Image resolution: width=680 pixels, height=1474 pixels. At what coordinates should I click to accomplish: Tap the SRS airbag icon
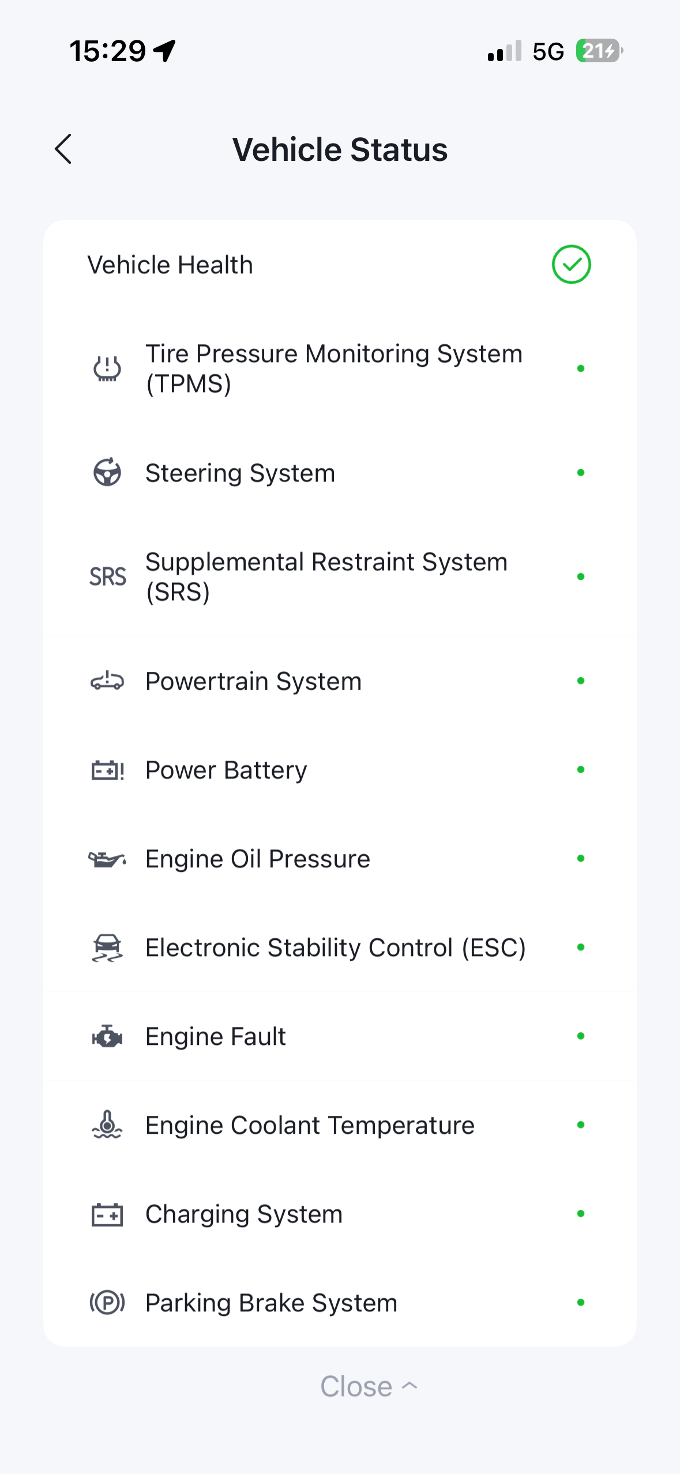coord(107,577)
